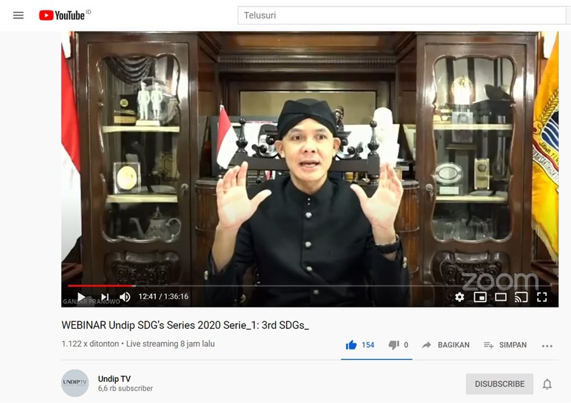
Task: Enable the miniplayer
Action: (x=480, y=297)
